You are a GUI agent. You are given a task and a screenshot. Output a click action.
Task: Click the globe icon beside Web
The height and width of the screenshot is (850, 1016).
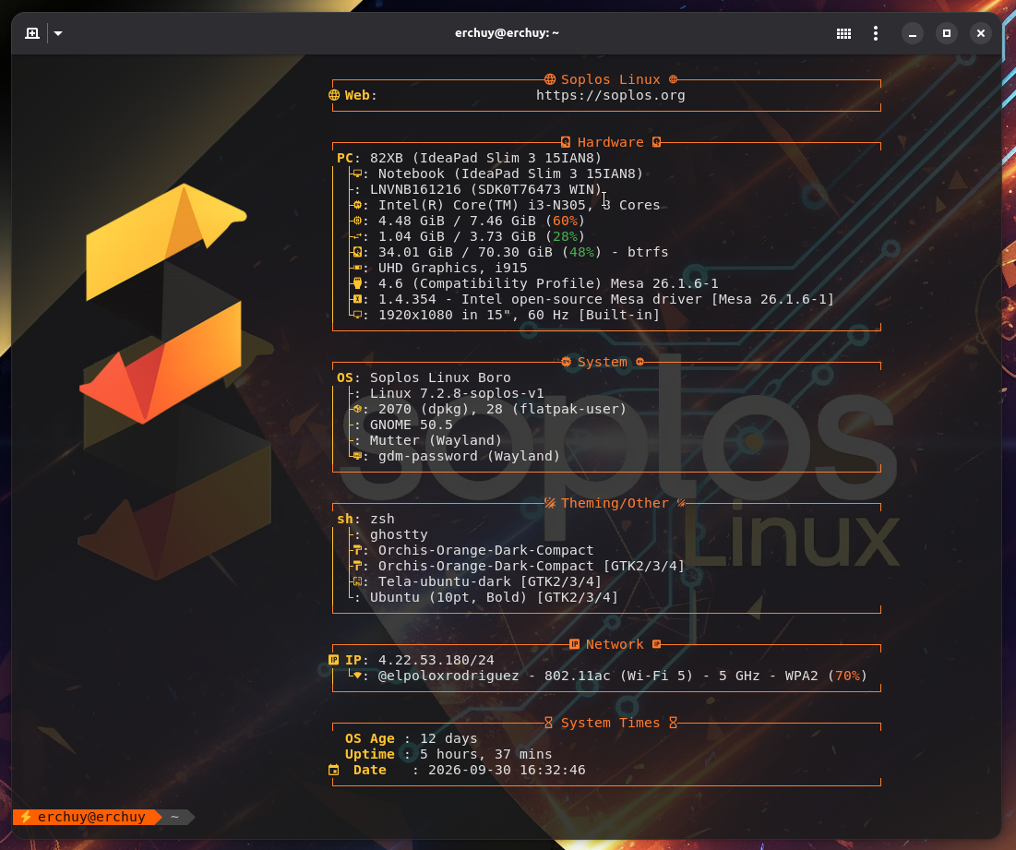(x=334, y=95)
